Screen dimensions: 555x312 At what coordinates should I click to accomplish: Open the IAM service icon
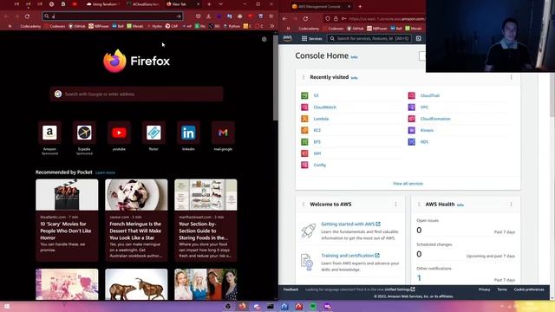304,153
